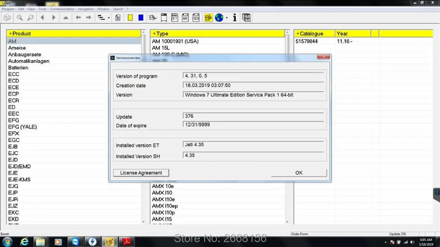Open the View menu
The height and width of the screenshot is (247, 440).
31,9
